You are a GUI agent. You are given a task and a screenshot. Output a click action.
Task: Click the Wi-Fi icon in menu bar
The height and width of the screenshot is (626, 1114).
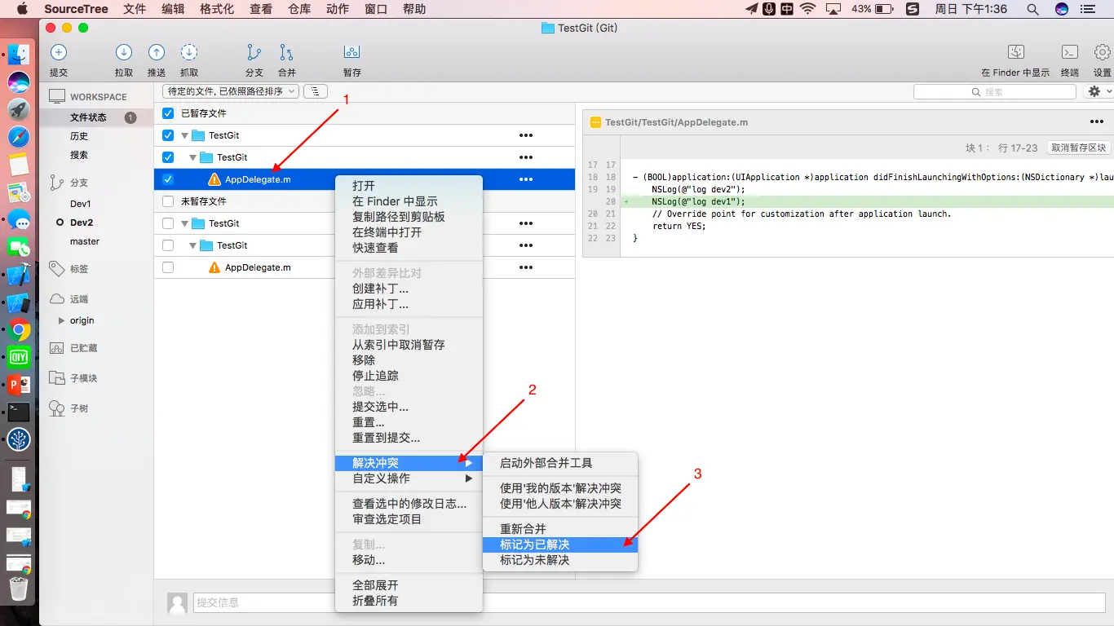coord(807,9)
